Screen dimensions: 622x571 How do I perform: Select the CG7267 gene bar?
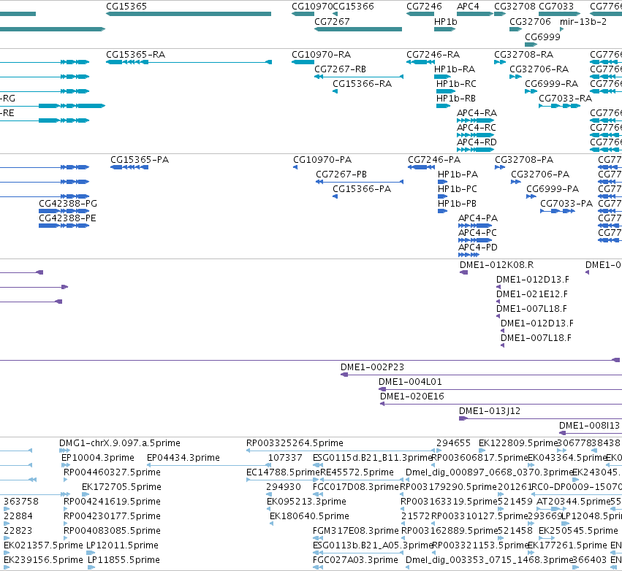click(x=358, y=29)
